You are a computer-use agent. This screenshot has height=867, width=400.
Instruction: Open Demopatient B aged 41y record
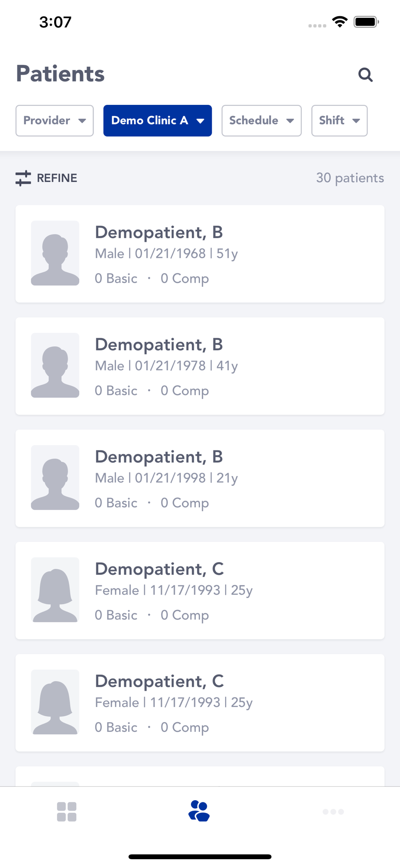click(200, 366)
